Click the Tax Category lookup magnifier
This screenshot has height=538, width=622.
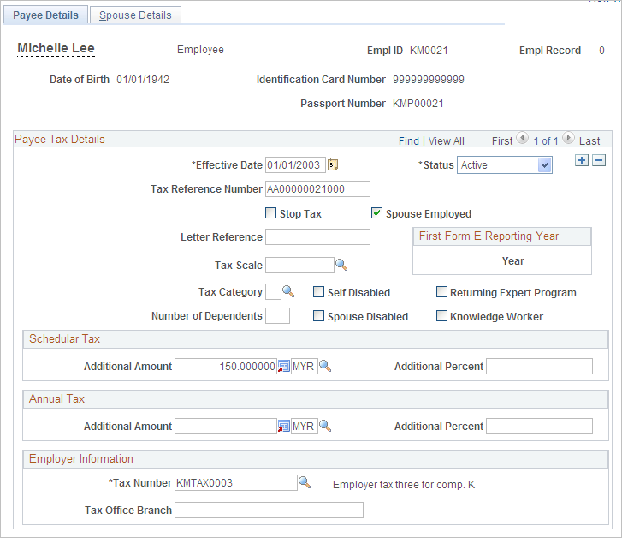pos(288,291)
